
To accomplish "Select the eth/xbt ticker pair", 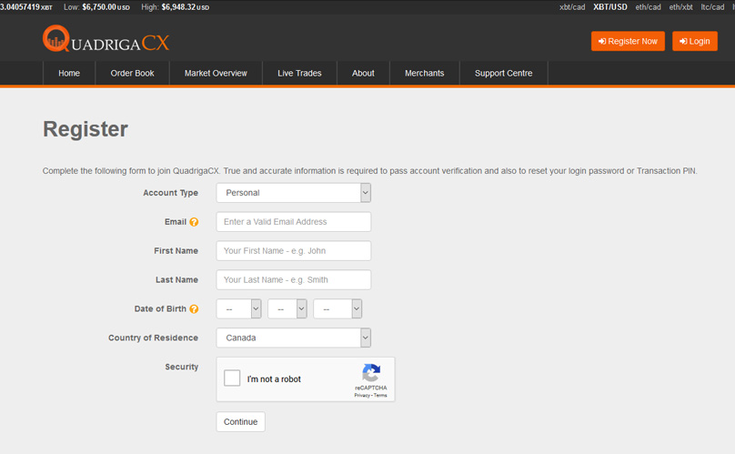I will coord(681,7).
